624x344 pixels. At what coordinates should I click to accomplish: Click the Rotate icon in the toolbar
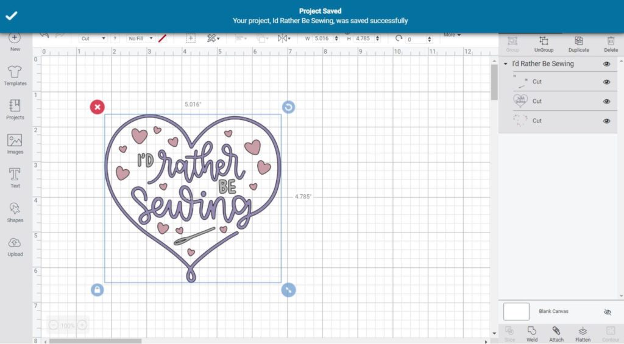tap(399, 38)
